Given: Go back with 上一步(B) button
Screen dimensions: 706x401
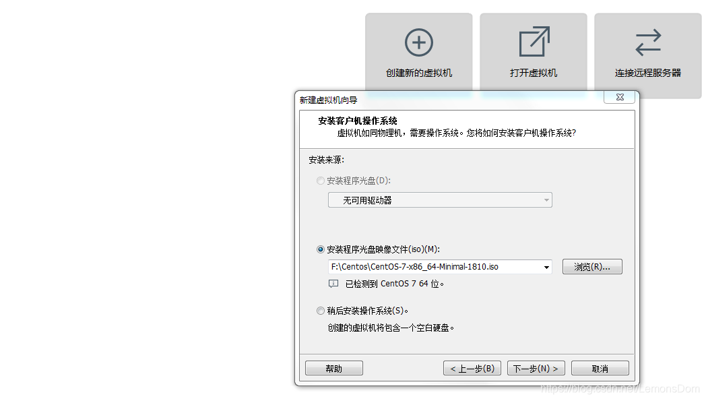Looking at the screenshot, I should 472,368.
